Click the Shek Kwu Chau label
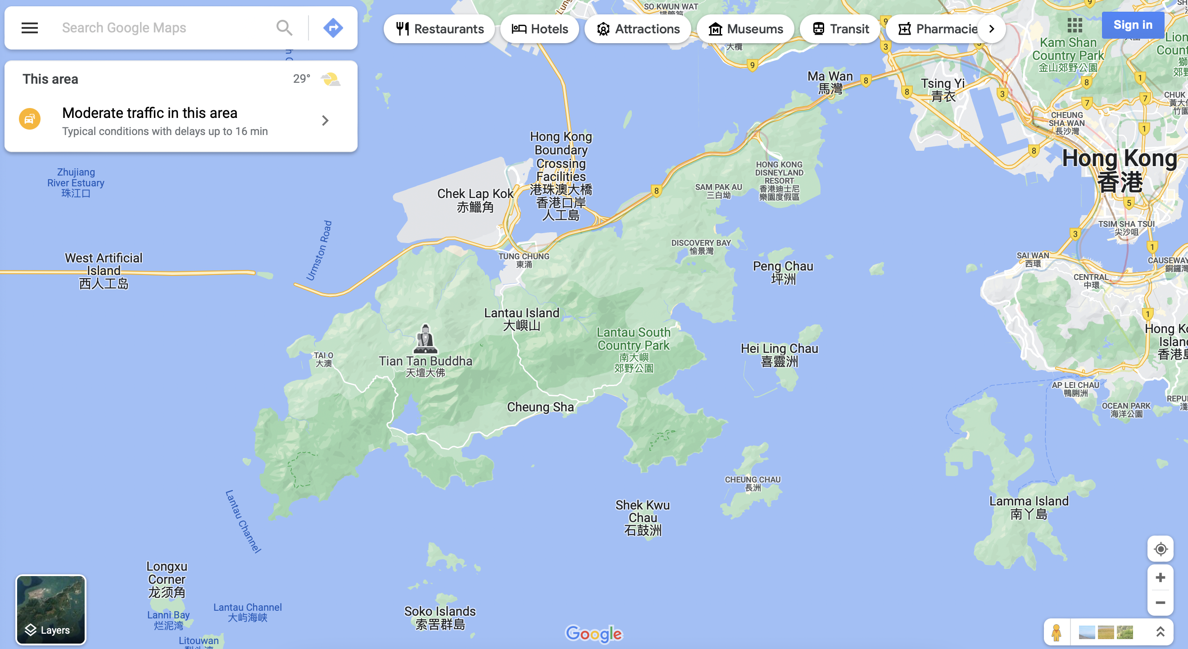Screen dimensions: 1188x649 (643, 518)
